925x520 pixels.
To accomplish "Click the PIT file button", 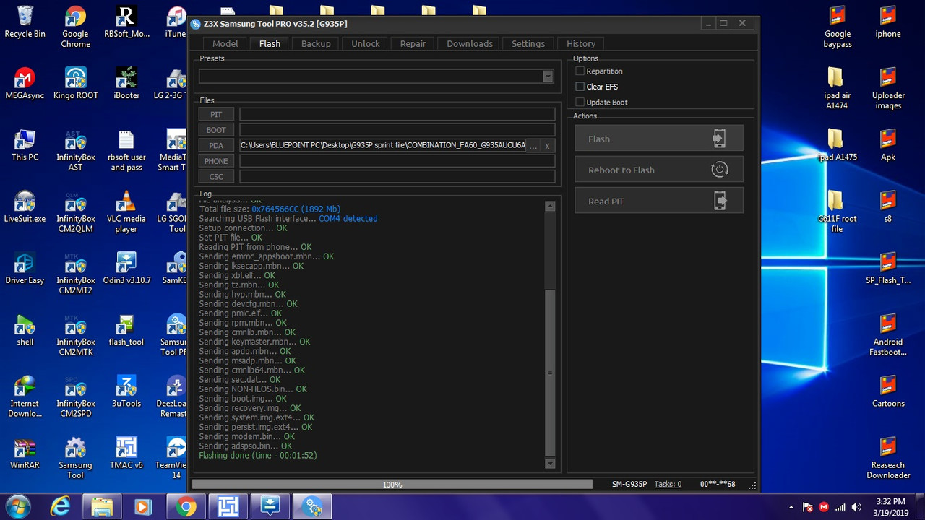I will (x=216, y=114).
